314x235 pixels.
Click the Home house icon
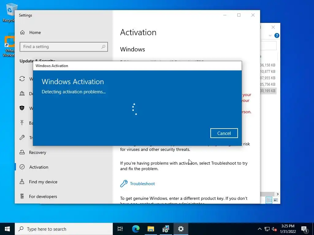coord(22,32)
